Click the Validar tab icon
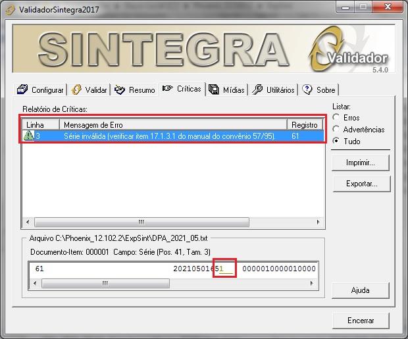The height and width of the screenshot is (339, 408). click(x=76, y=90)
